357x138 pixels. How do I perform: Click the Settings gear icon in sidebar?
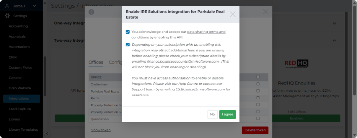tap(7, 16)
